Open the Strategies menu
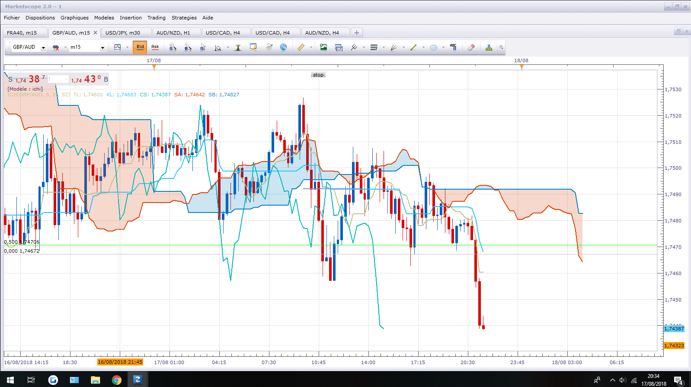This screenshot has height=387, width=691. 184,18
